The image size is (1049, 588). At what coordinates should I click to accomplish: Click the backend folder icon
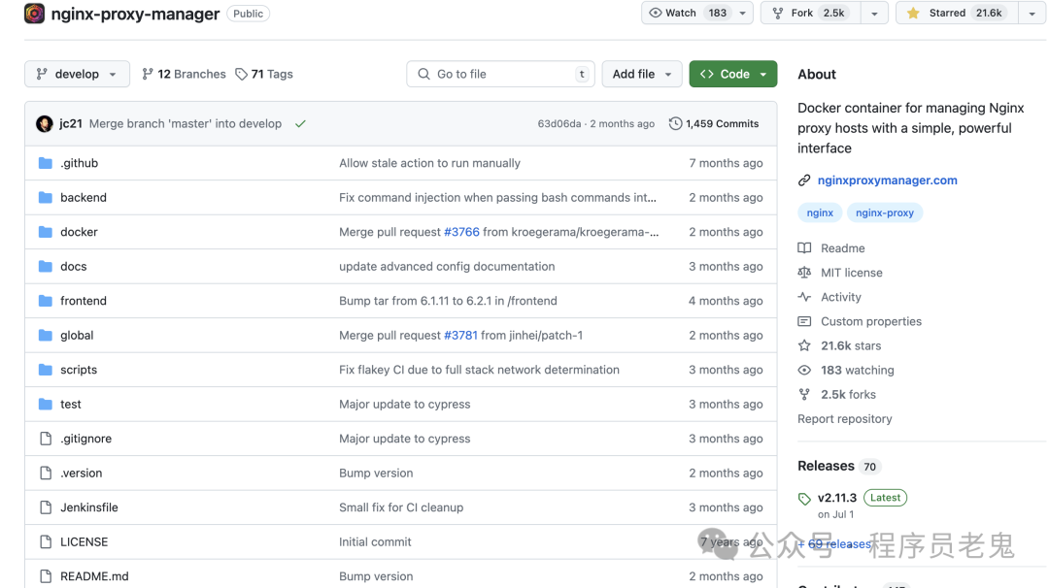point(46,198)
